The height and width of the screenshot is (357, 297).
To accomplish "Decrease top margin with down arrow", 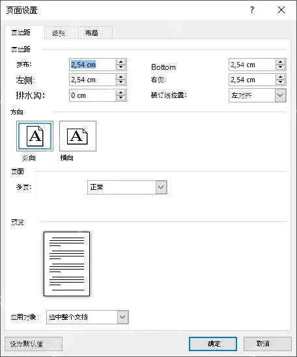I will click(x=121, y=67).
